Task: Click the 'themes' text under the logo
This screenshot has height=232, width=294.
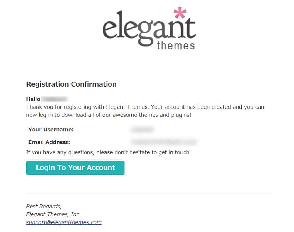Action: point(176,46)
